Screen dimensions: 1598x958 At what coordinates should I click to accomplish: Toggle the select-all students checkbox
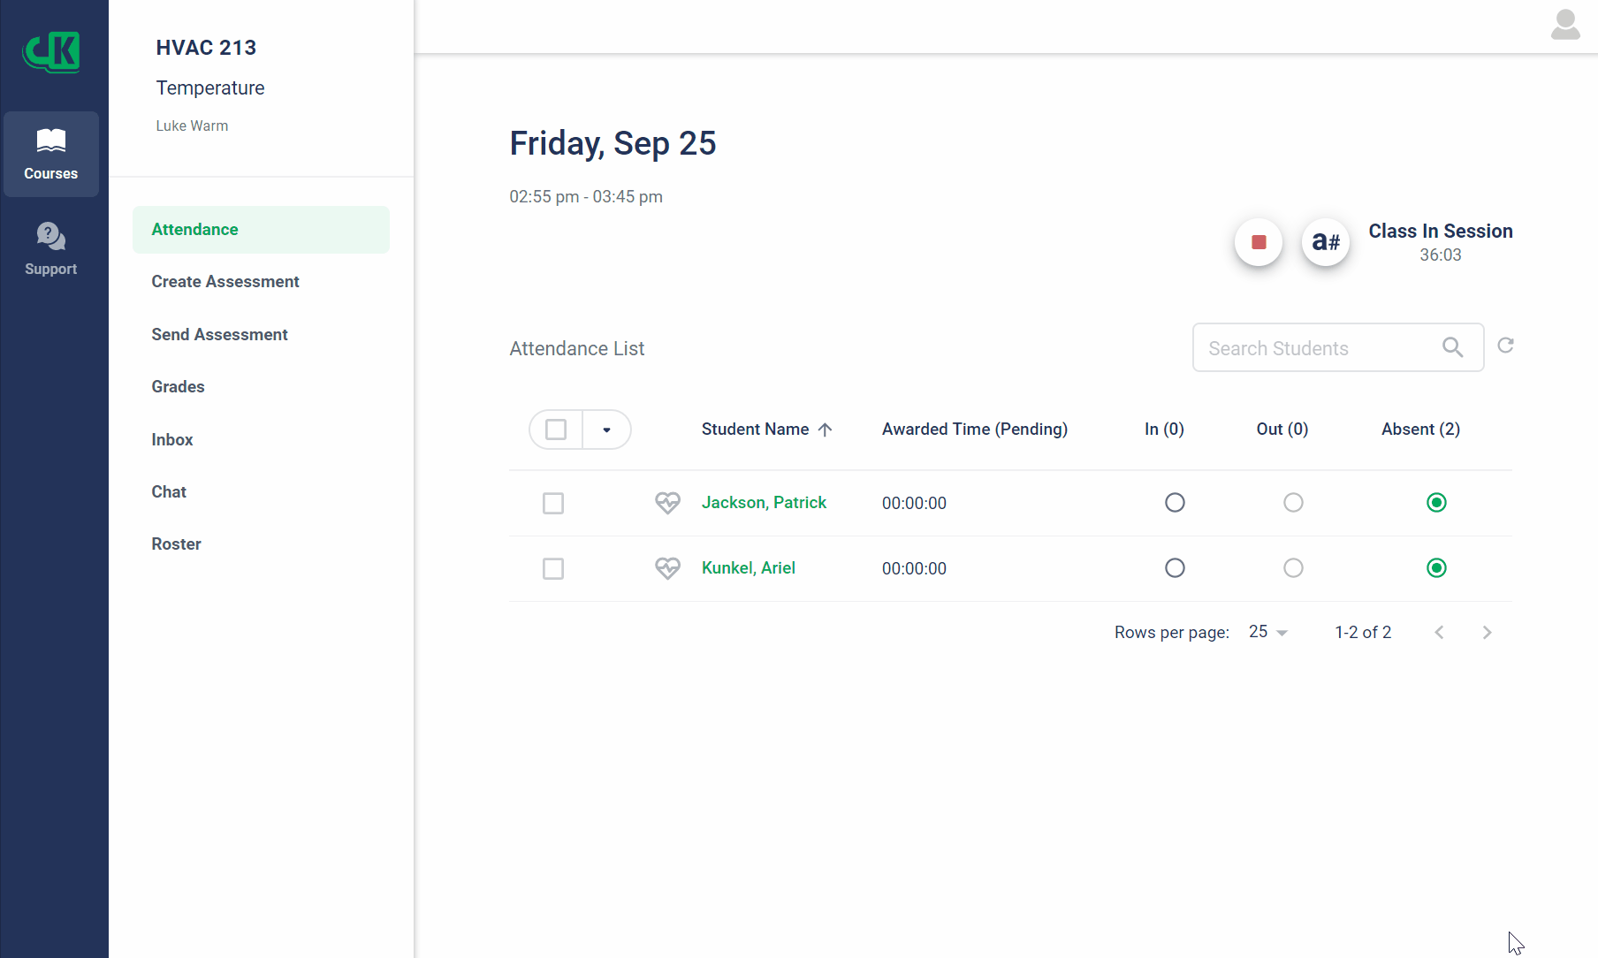point(556,430)
